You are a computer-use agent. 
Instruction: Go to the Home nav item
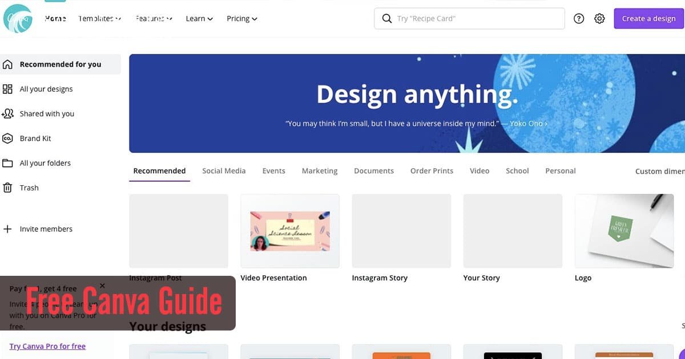pos(55,18)
